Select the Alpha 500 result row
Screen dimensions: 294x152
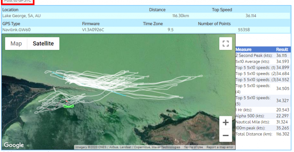(263, 116)
